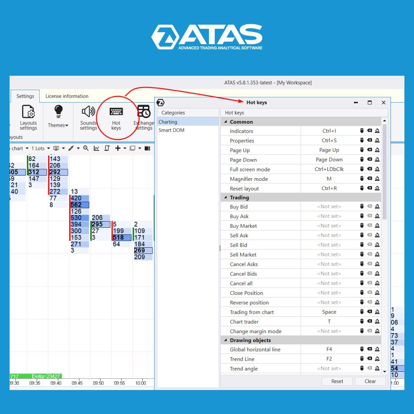
Task: Click the magnifier zoom icon in chart toolbar
Action: (86, 148)
